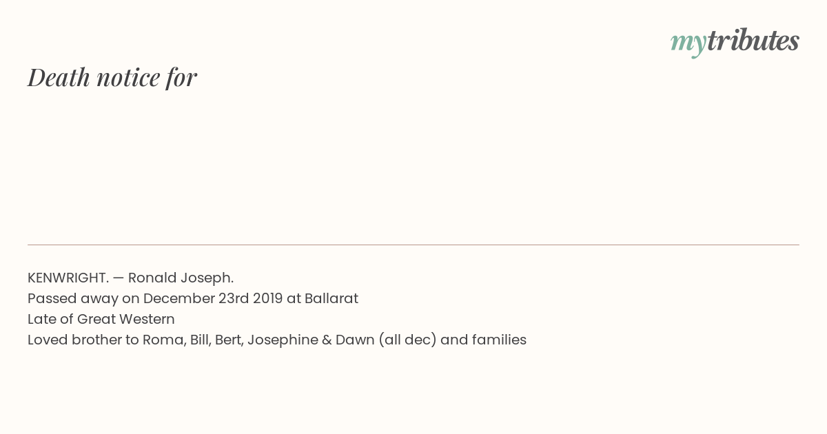Click the name Dawn
The image size is (827, 434).
tap(354, 340)
